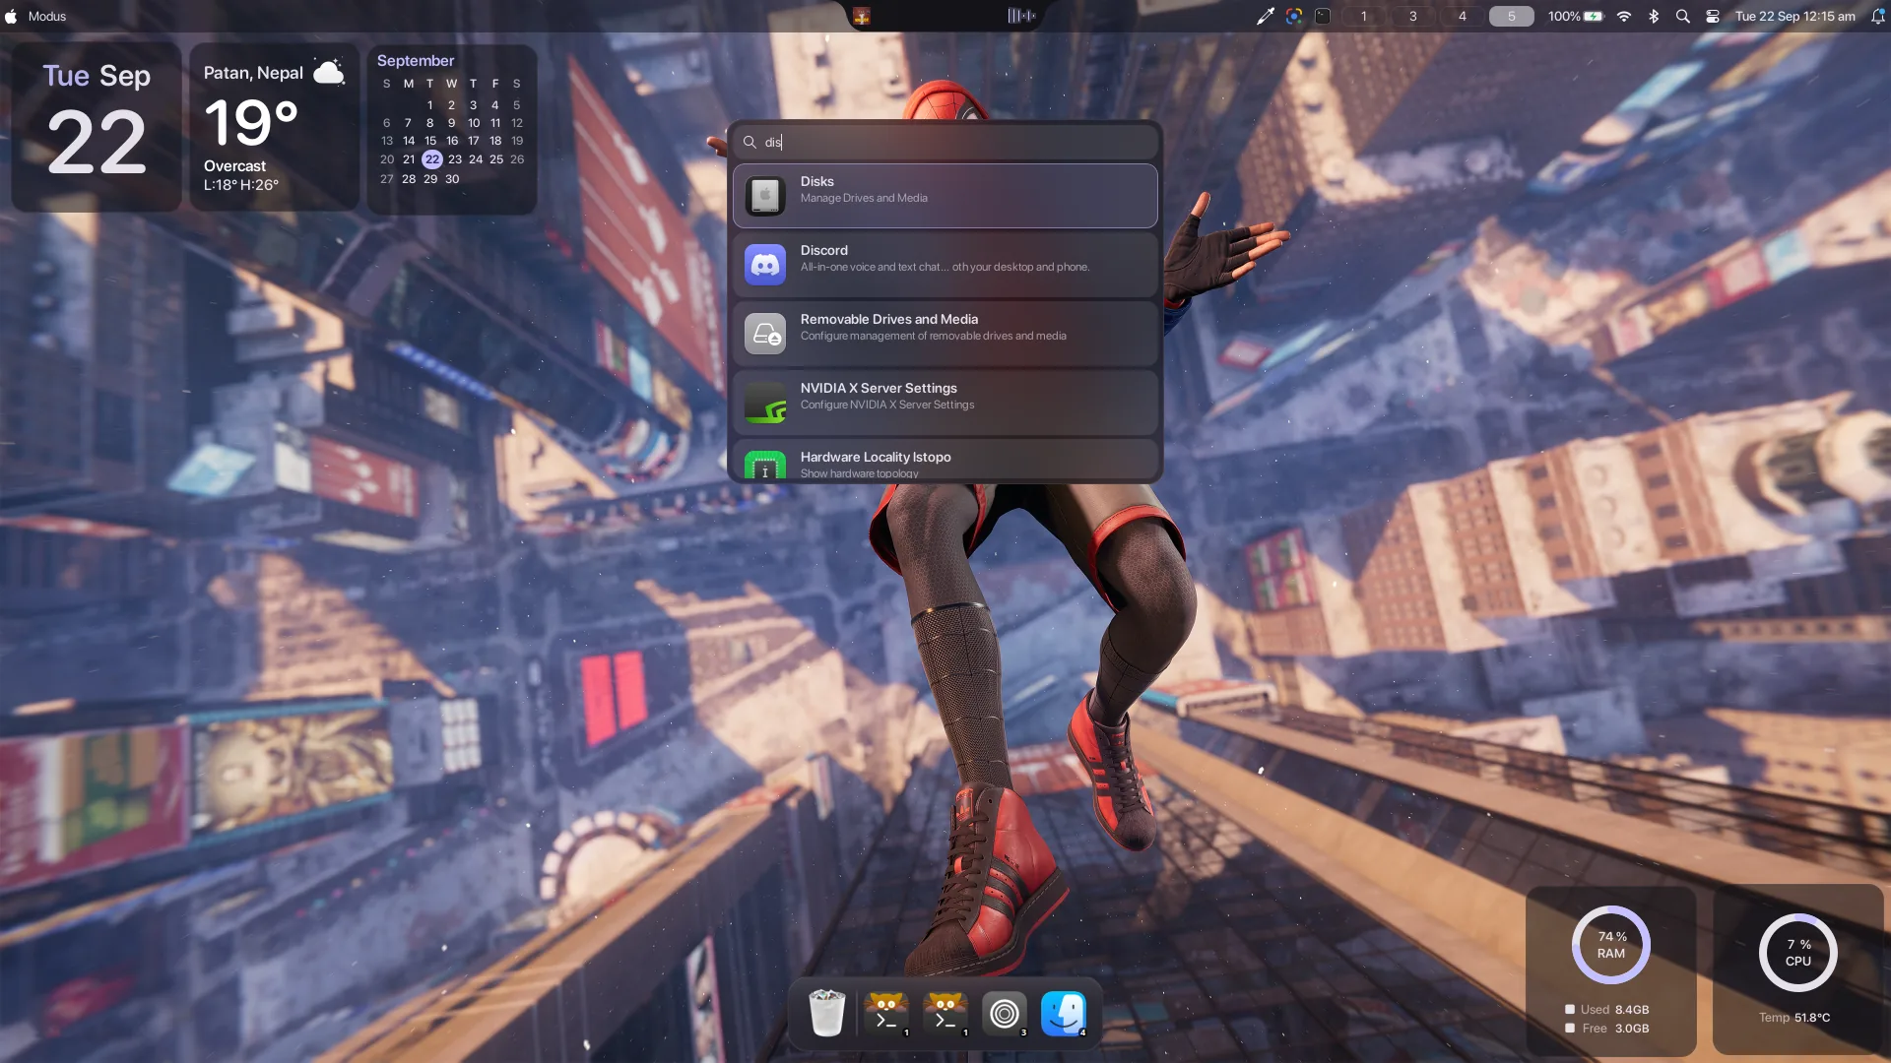Click the album art thumbnail in the notch
1891x1063 pixels.
tap(862, 16)
